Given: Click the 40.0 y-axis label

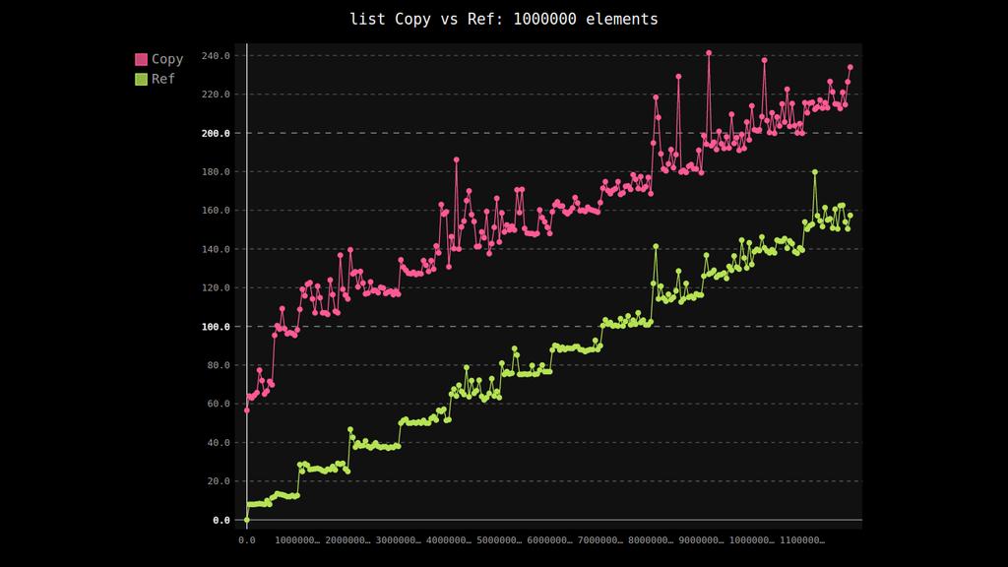Looking at the screenshot, I should click(218, 442).
